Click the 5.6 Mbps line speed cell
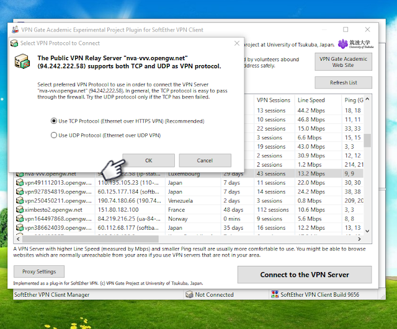This screenshot has width=397, height=329. pyautogui.click(x=310, y=219)
